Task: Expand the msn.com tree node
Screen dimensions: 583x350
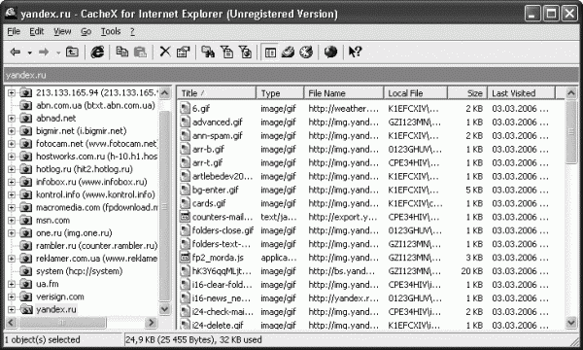Action: (x=12, y=220)
